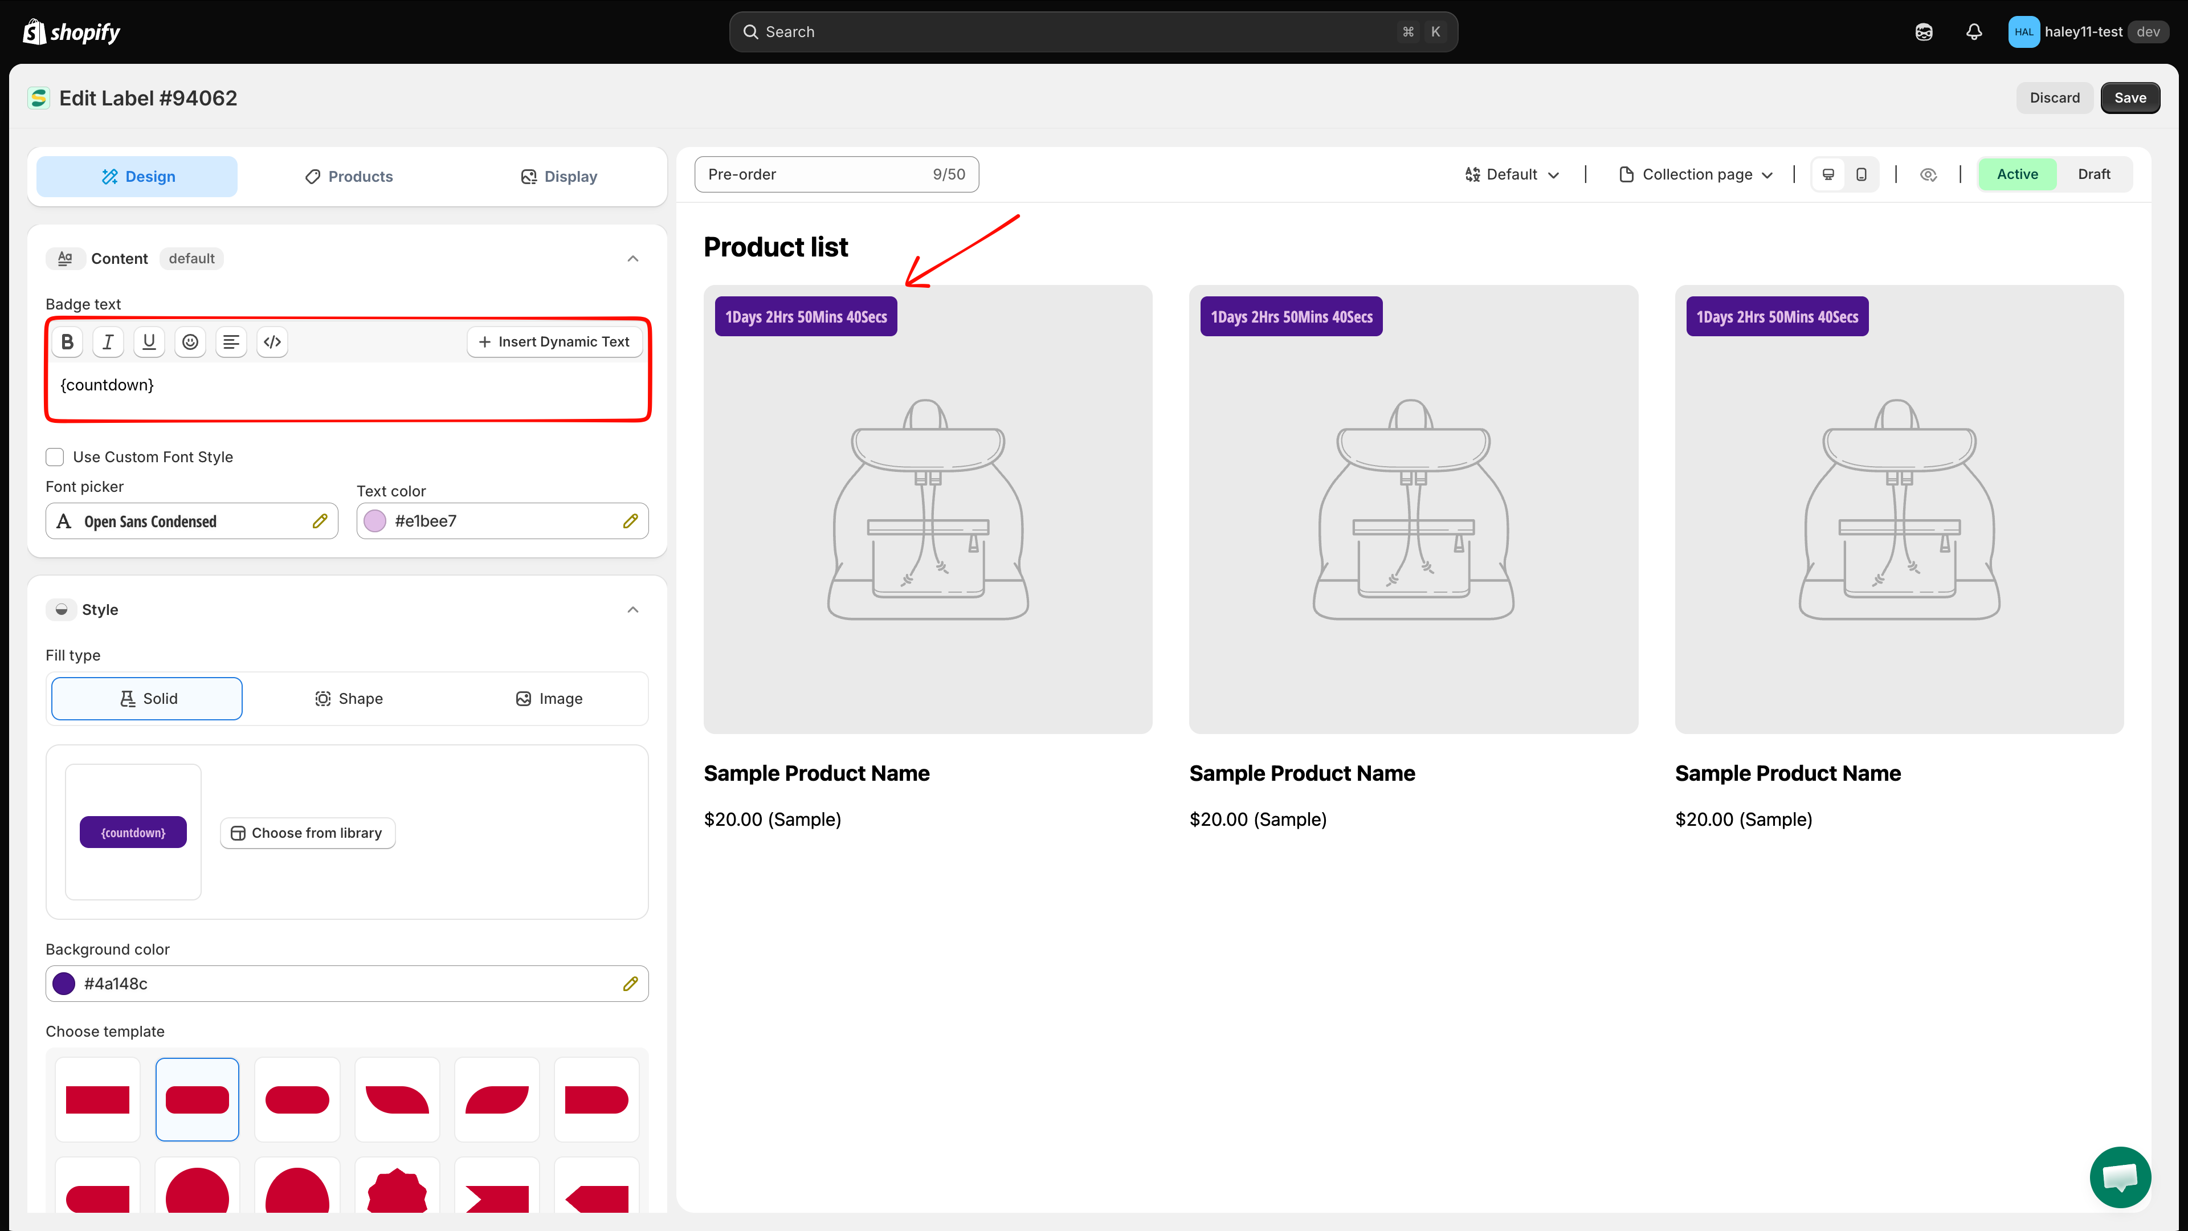Screen dimensions: 2188x1231
Task: Open text alignment option in badge editor
Action: [x=231, y=341]
